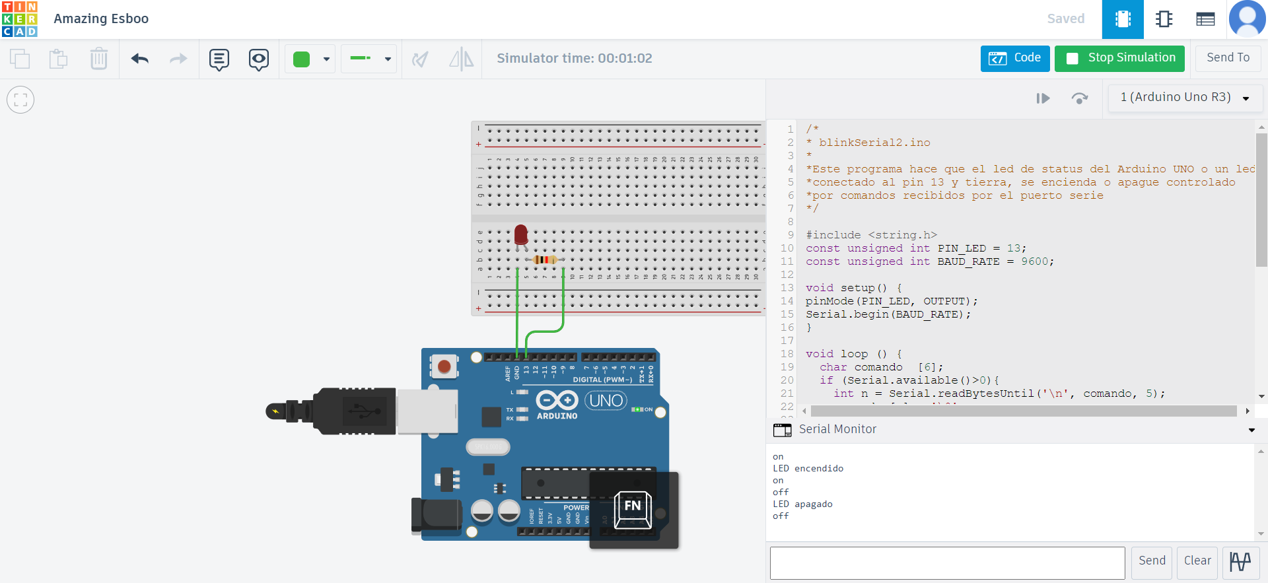Click Stop Simulation button
The height and width of the screenshot is (583, 1268).
coord(1119,58)
